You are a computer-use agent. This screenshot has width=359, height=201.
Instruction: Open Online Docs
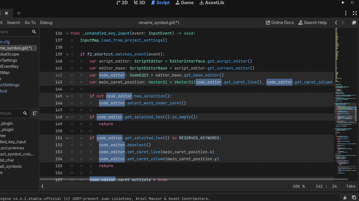[280, 23]
